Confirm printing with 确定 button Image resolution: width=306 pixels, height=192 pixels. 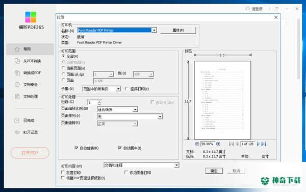point(214,171)
